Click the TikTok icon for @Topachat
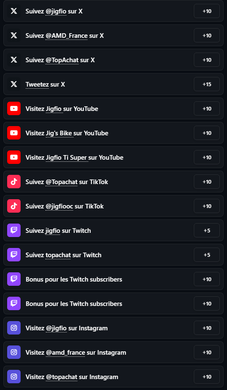Screen dimensions: 227x390 click(x=14, y=182)
